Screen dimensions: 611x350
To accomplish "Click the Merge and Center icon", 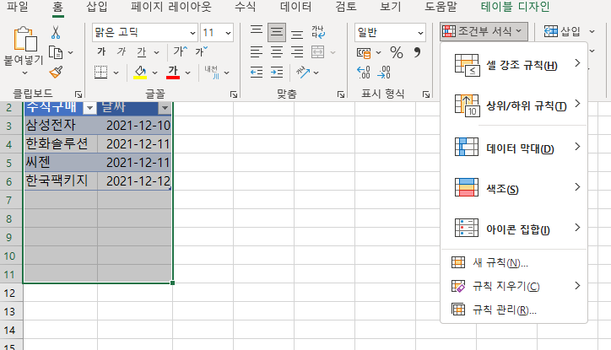I will (x=318, y=51).
